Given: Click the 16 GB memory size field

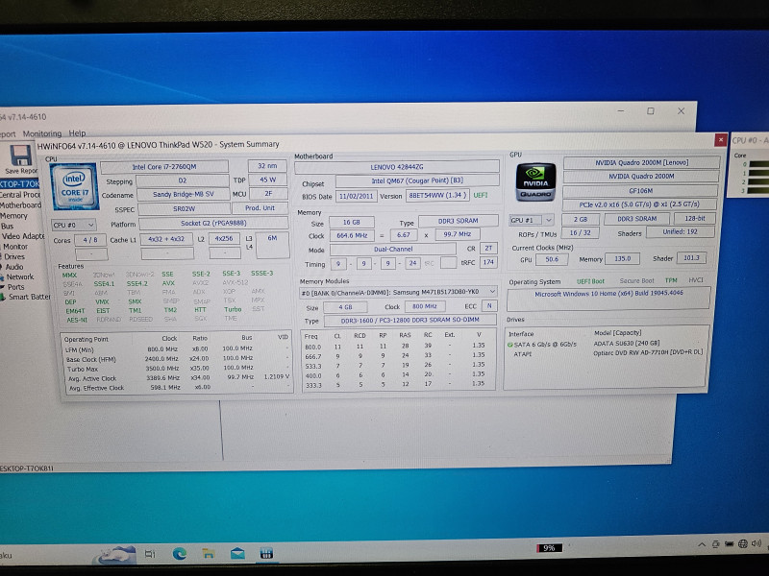Looking at the screenshot, I should click(x=351, y=223).
